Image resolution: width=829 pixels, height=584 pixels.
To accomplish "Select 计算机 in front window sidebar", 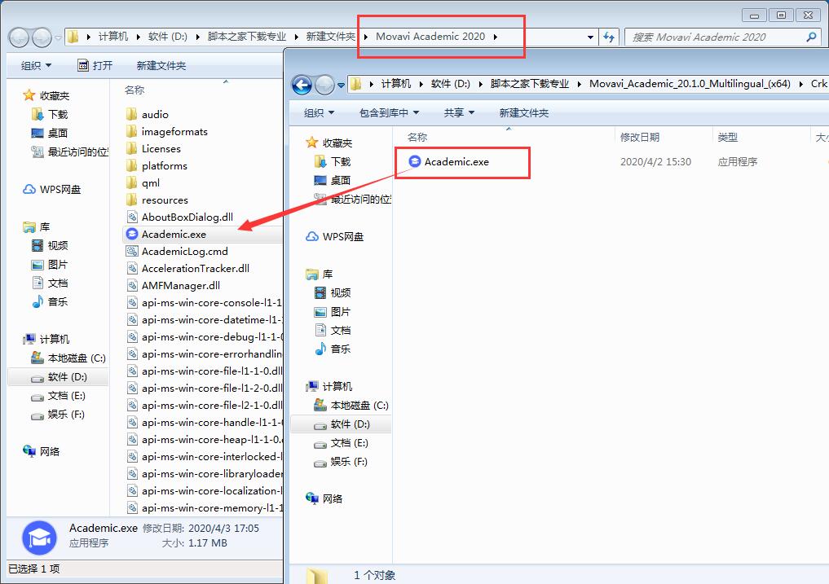I will (x=329, y=386).
